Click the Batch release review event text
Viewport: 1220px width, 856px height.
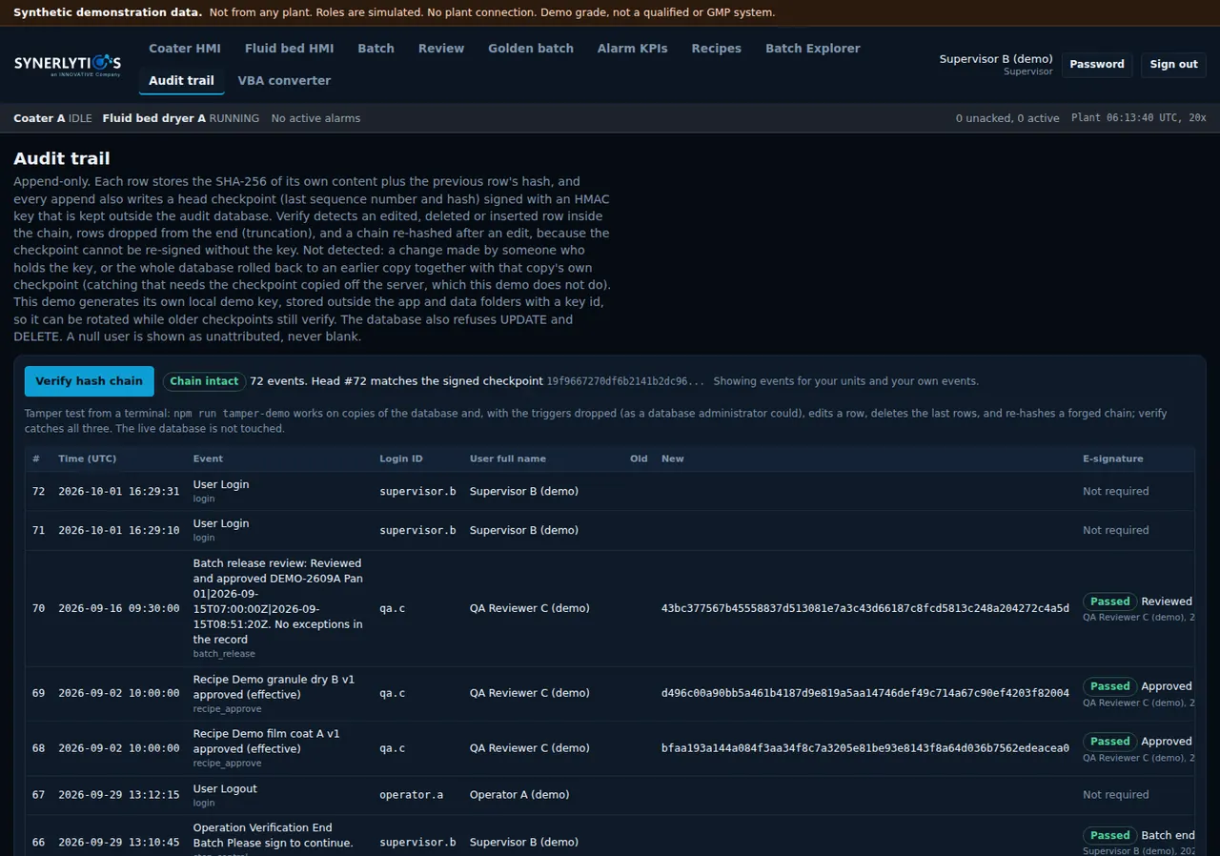pos(277,601)
